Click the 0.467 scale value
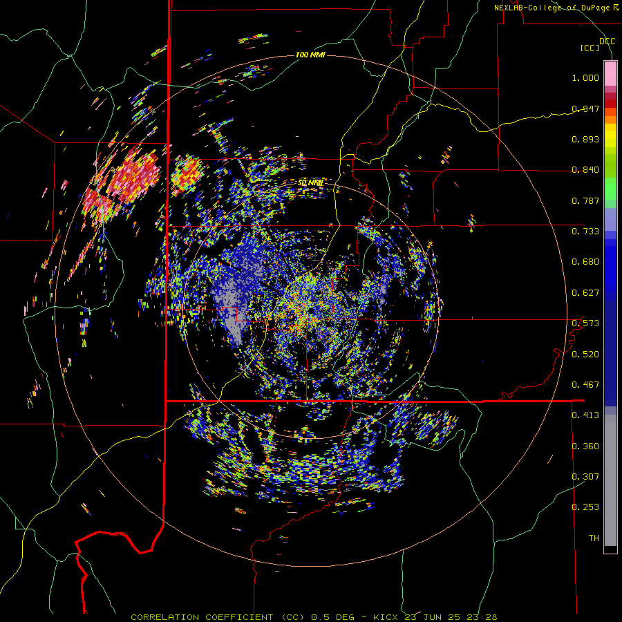This screenshot has height=622, width=622. click(x=585, y=385)
